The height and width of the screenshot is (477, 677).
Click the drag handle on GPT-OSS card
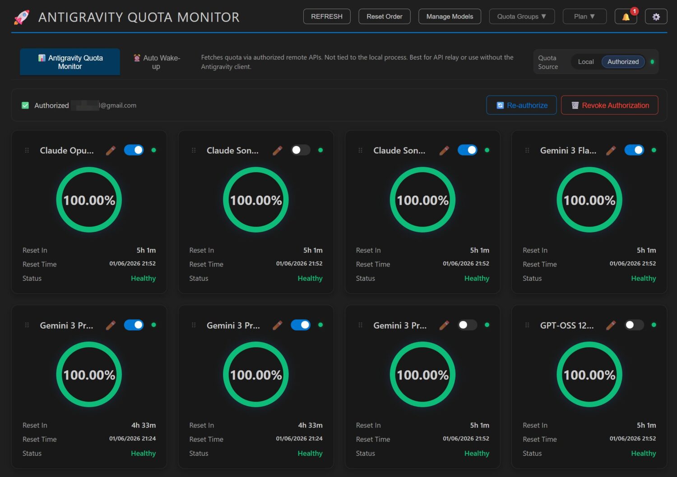pos(527,325)
